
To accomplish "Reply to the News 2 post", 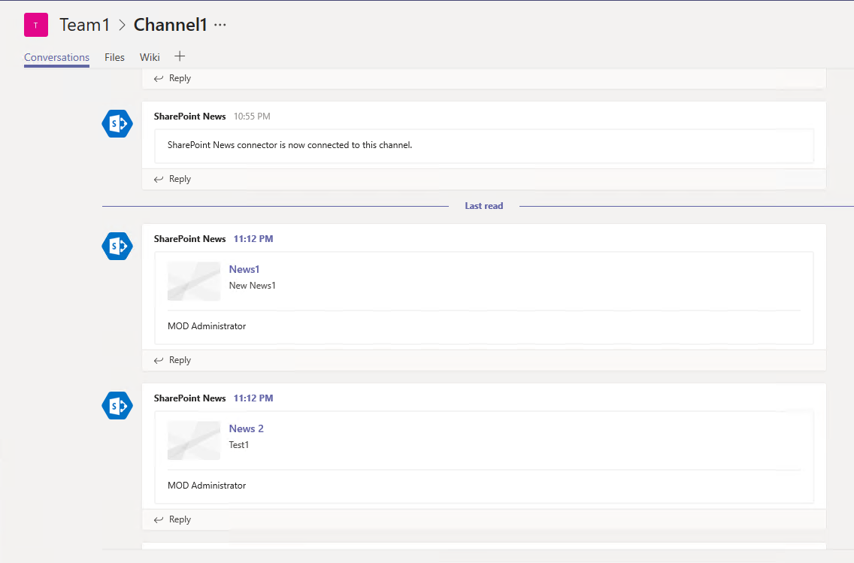I will (x=172, y=520).
